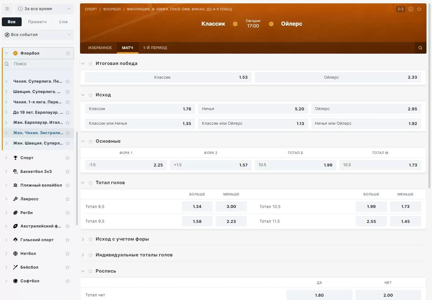Click the Лакросс stick icon
The image size is (432, 300).
(x=16, y=199)
